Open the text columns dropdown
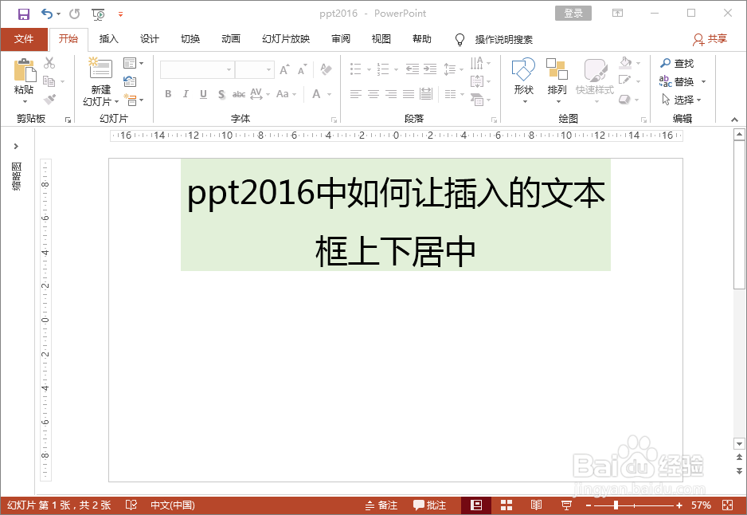The width and height of the screenshot is (747, 515). coord(454,94)
